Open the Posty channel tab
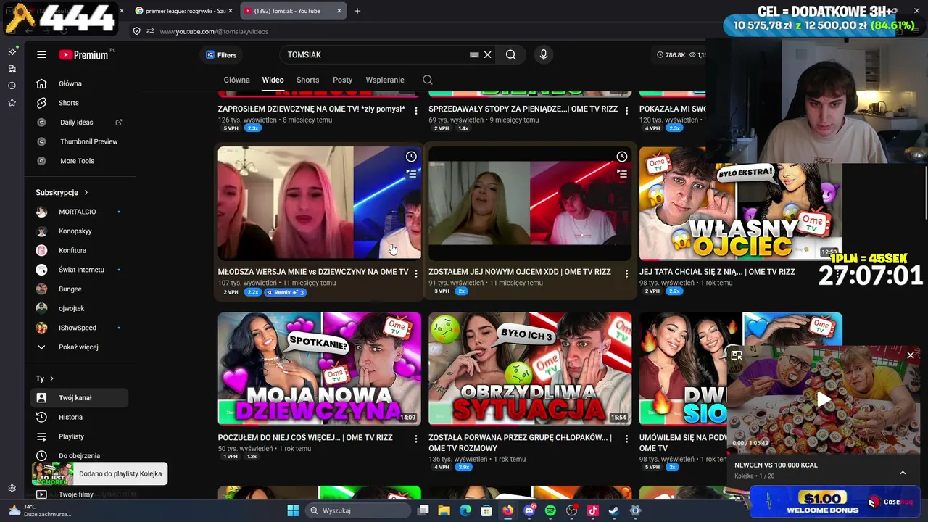The width and height of the screenshot is (928, 522). [342, 80]
